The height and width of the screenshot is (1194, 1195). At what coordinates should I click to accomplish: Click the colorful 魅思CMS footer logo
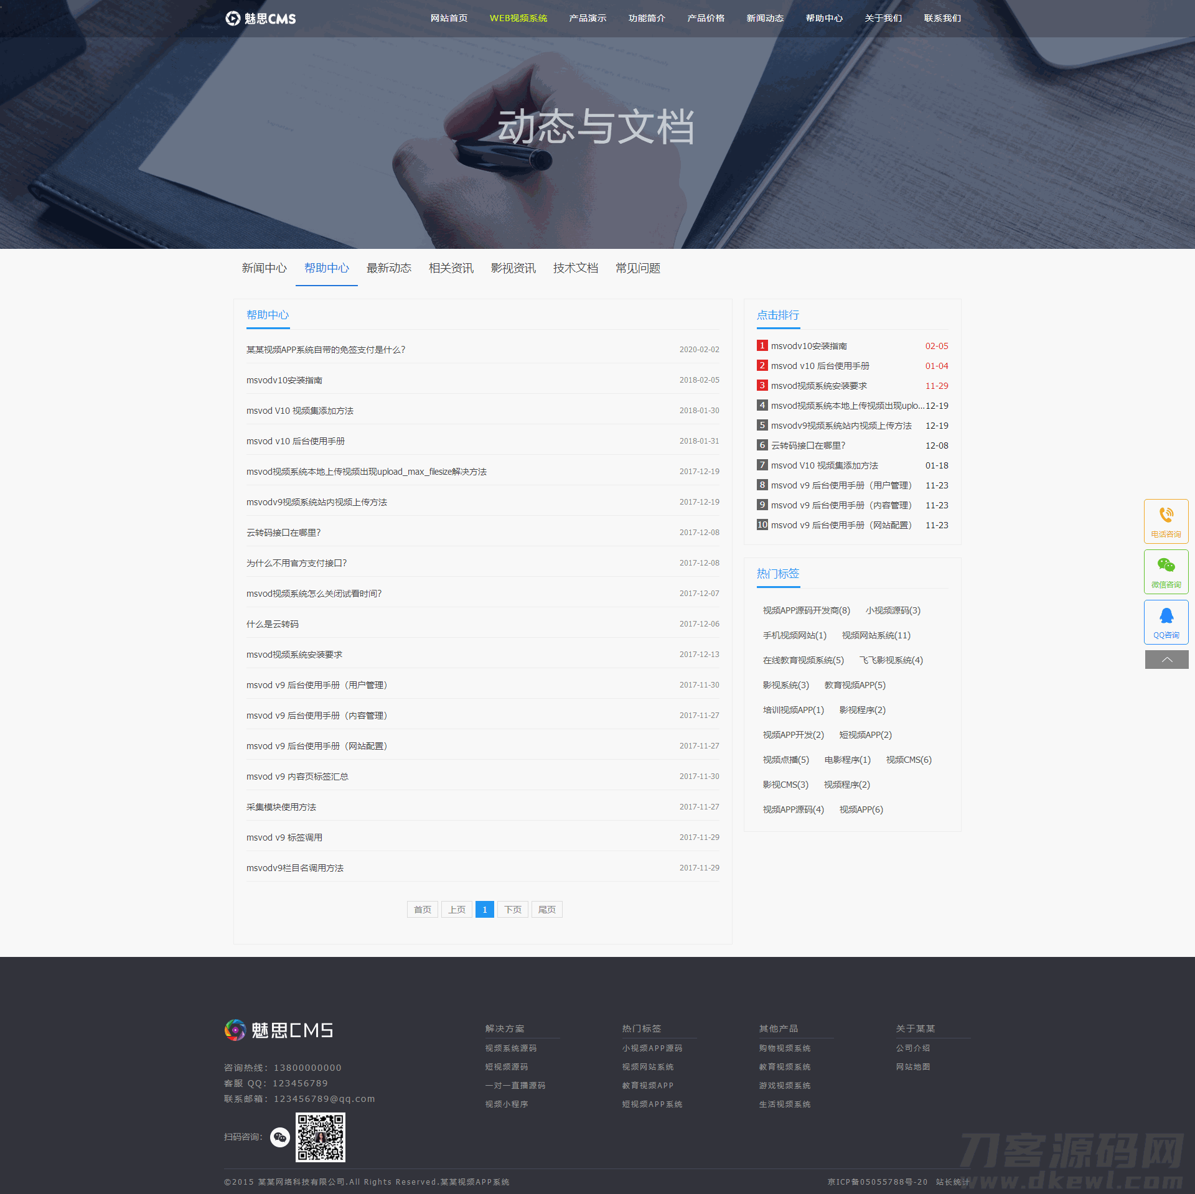pos(279,1030)
